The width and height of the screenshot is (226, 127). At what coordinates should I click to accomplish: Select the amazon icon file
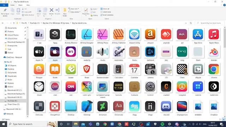[150, 36]
